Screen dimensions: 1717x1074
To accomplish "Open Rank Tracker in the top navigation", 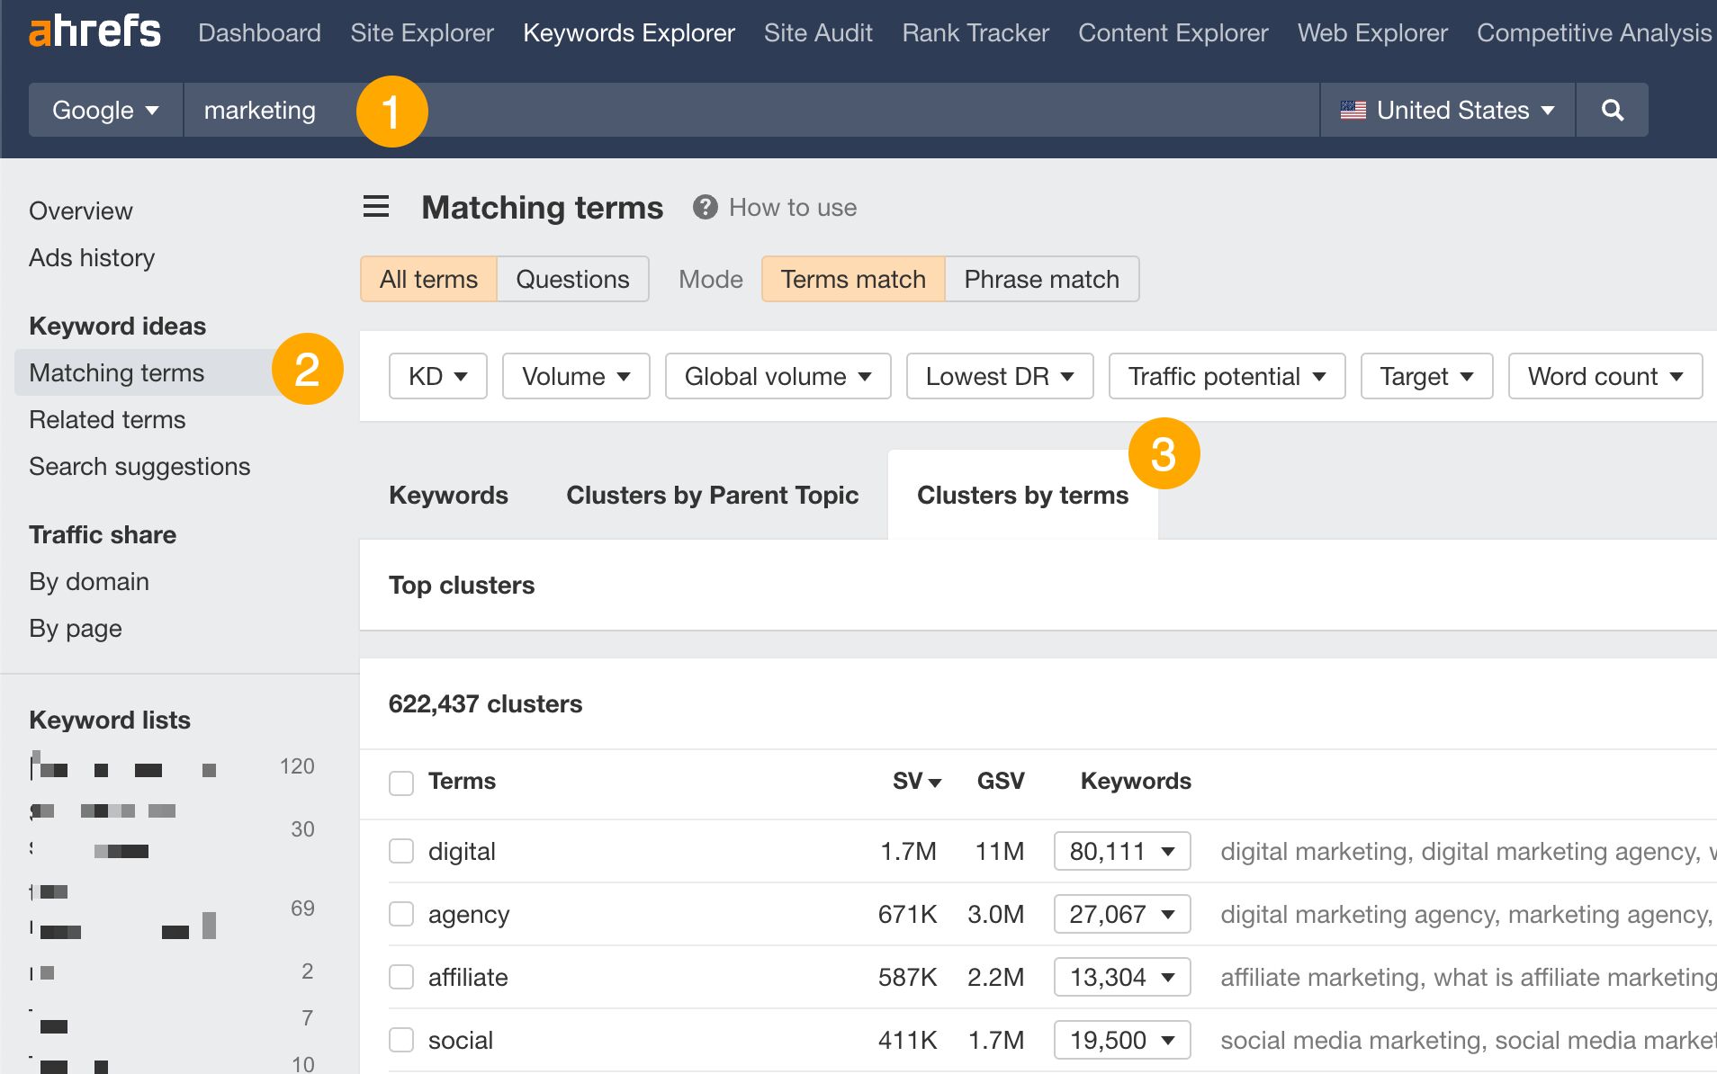I will (x=975, y=32).
